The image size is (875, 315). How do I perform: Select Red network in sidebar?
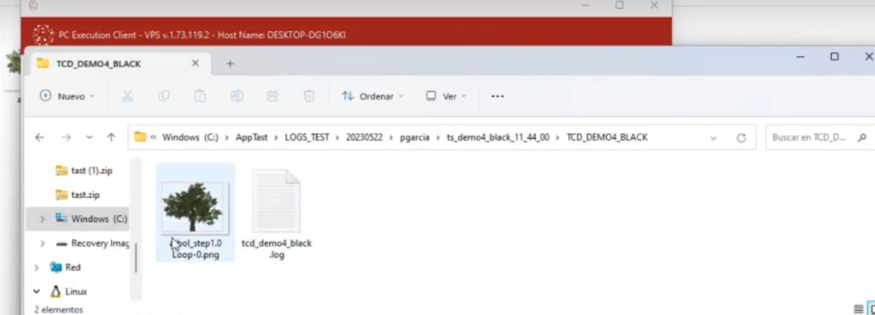coord(65,267)
